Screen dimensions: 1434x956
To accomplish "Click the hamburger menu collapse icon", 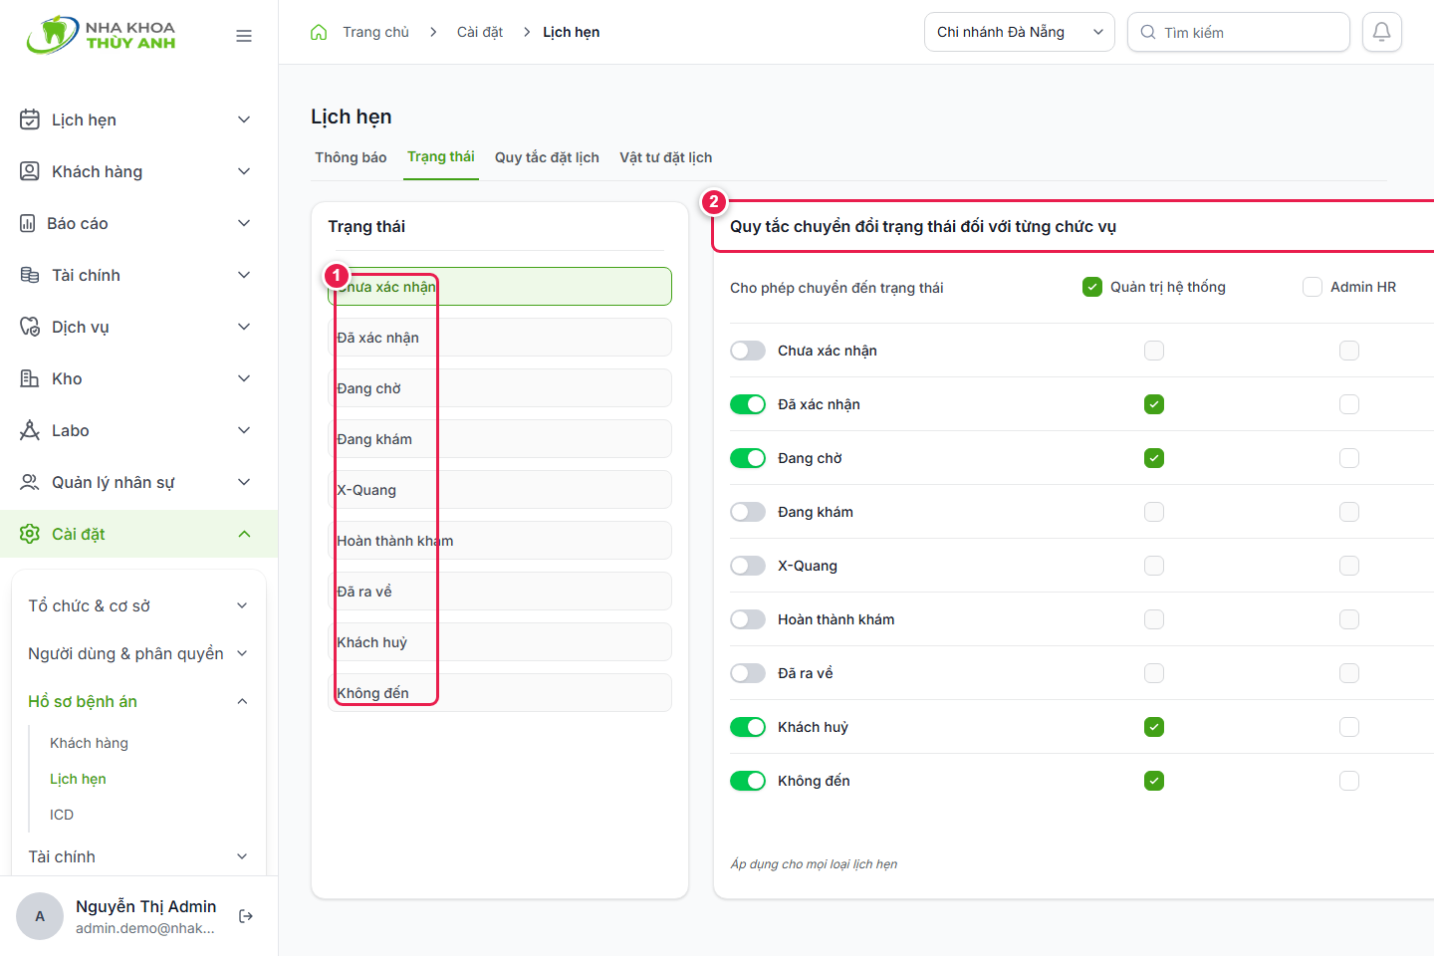I will coord(244,36).
